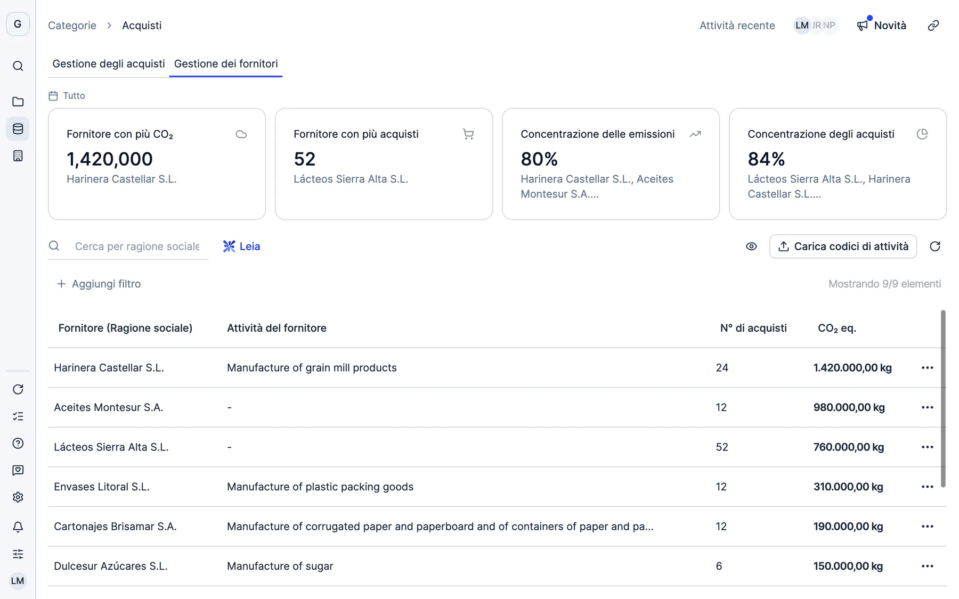Open the Tutto date filter
This screenshot has width=959, height=599.
click(x=67, y=96)
